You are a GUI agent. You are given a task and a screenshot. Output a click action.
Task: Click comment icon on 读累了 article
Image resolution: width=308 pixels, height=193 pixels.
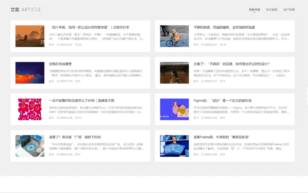pyautogui.click(x=50, y=154)
